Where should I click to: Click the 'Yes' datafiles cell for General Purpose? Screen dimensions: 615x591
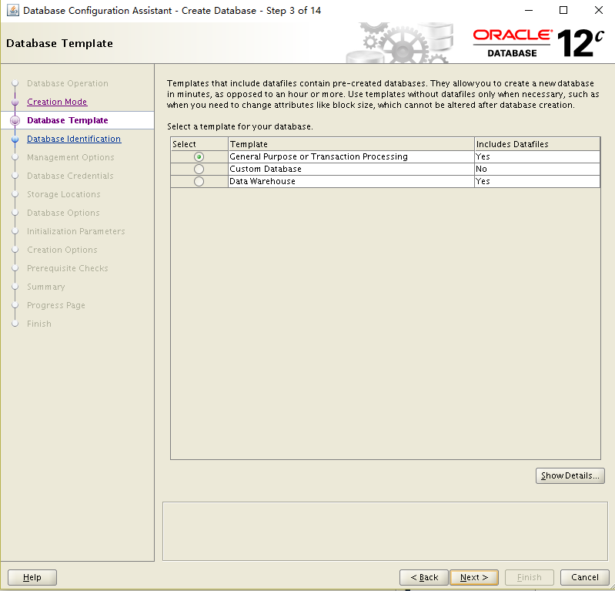click(x=537, y=156)
